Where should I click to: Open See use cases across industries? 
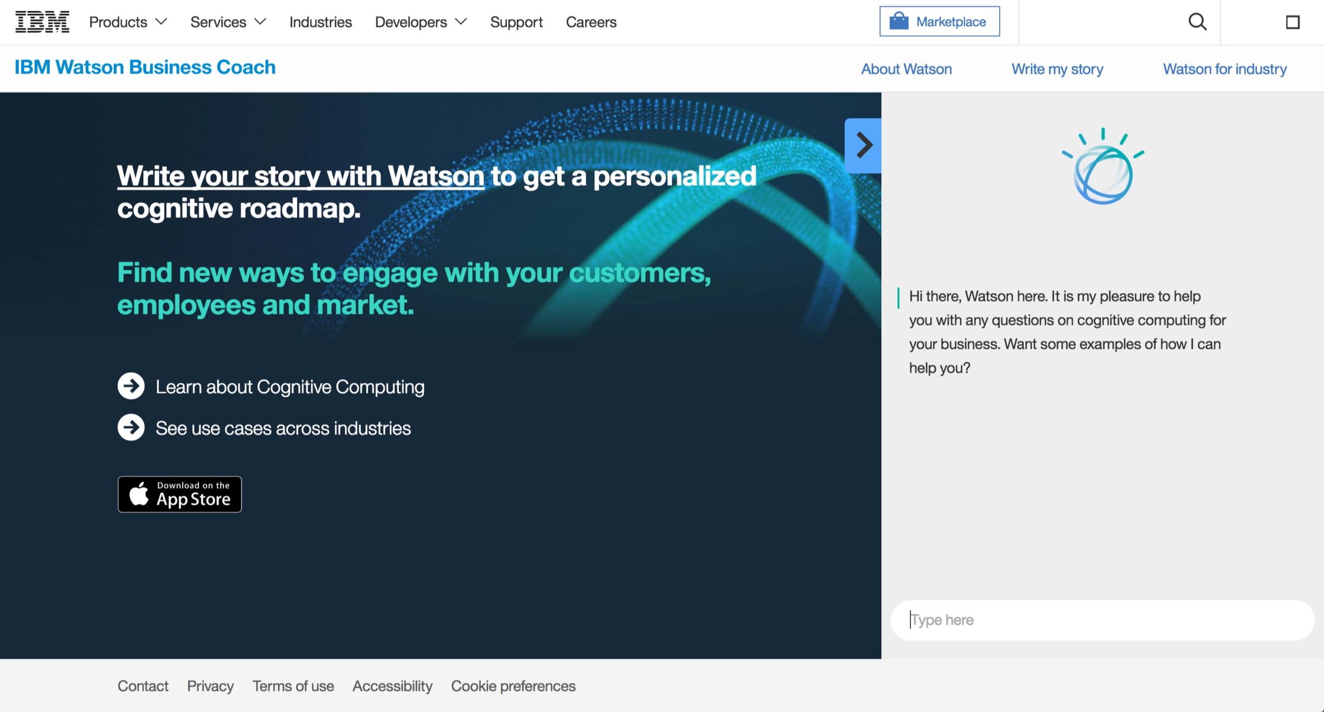point(283,428)
